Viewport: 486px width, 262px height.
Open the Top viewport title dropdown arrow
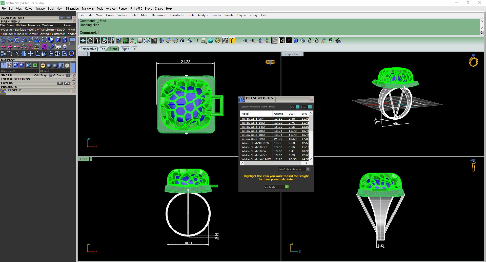pos(89,54)
